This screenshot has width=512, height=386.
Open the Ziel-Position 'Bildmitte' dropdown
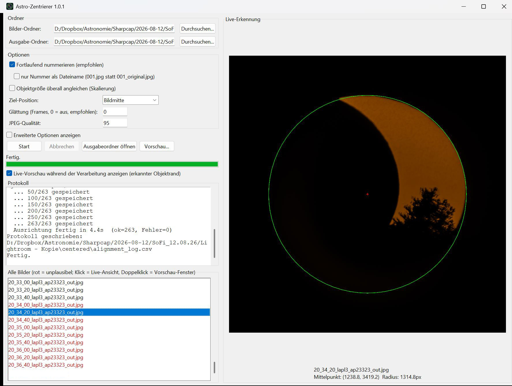click(x=131, y=100)
